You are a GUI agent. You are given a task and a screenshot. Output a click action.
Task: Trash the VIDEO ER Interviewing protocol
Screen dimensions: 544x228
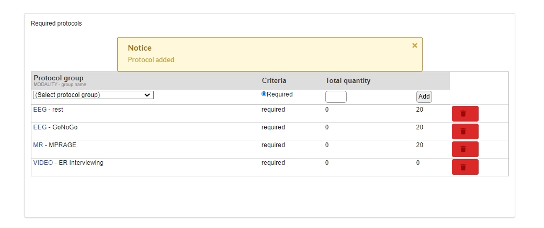click(x=464, y=167)
